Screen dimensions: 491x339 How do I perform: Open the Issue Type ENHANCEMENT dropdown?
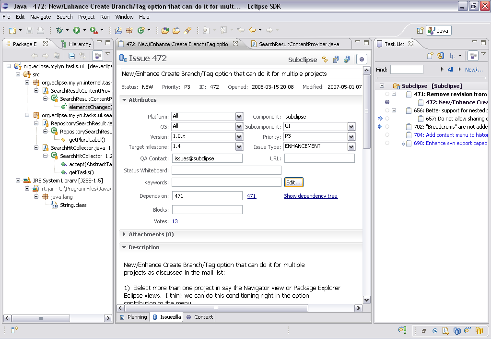tap(351, 147)
